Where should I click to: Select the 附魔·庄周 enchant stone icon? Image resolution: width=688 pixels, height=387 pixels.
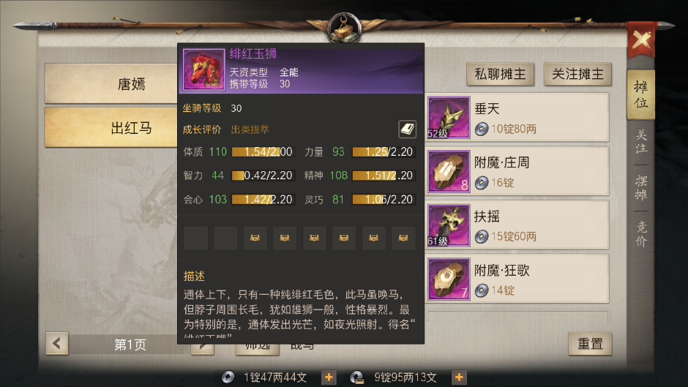click(x=449, y=171)
